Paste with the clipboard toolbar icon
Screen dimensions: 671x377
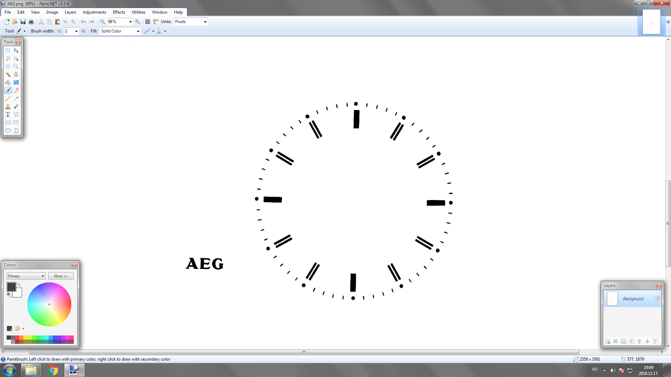(58, 22)
